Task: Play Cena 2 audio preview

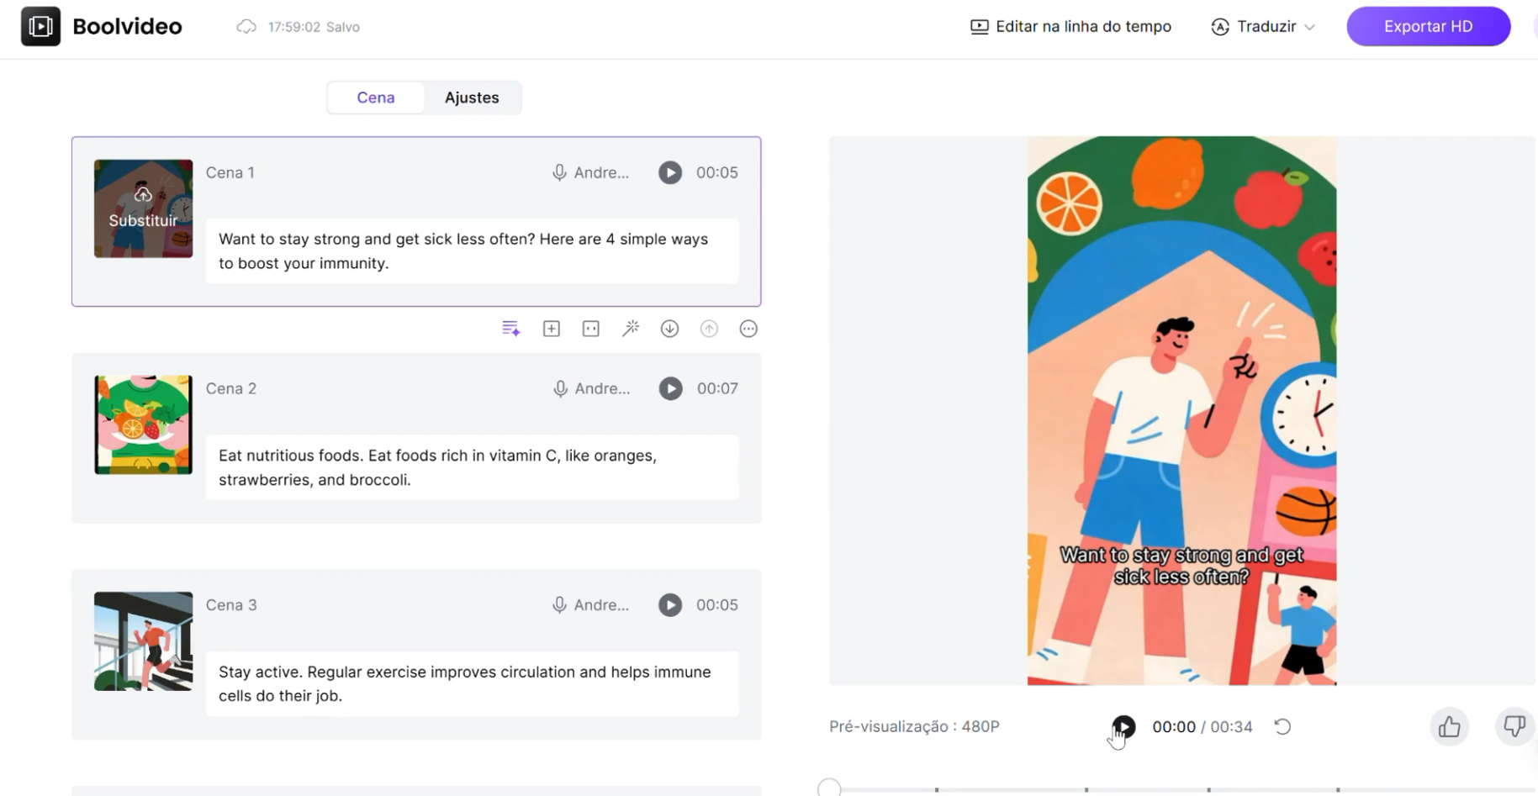Action: pos(670,388)
